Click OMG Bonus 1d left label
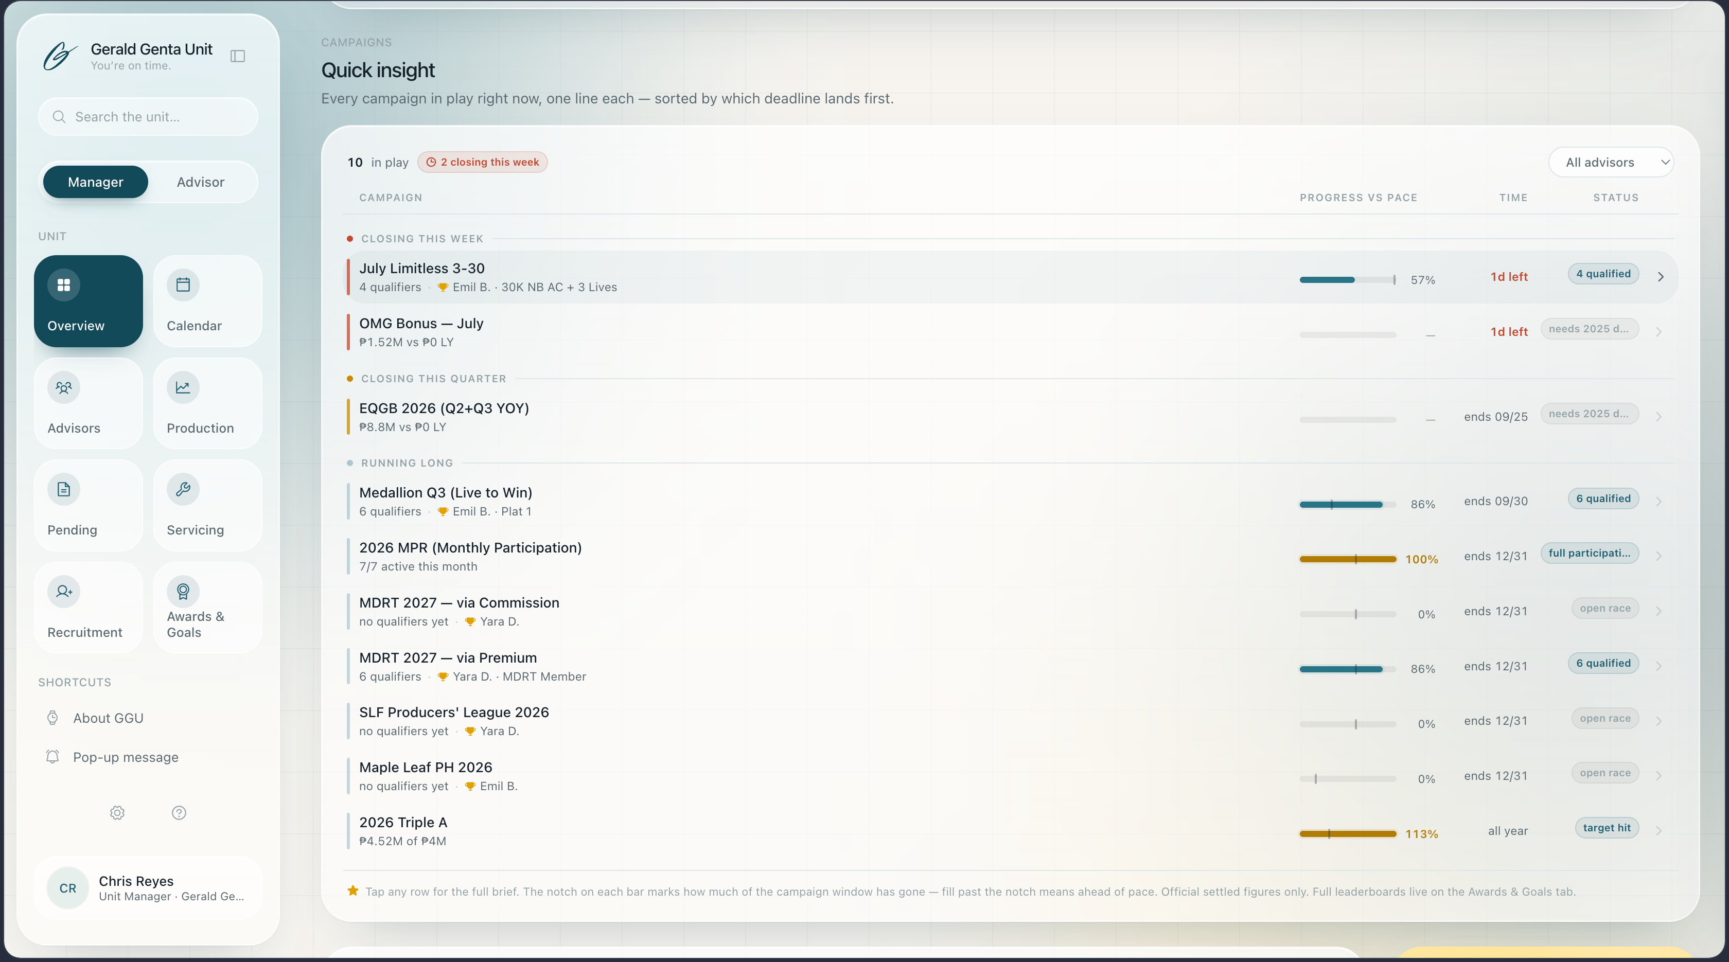This screenshot has width=1729, height=962. tap(1509, 332)
